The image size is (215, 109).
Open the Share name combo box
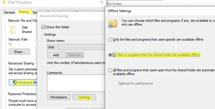tap(76, 47)
